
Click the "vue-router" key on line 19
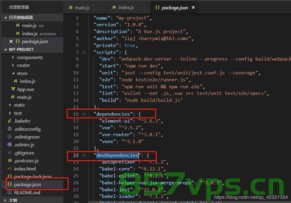[x=116, y=135]
